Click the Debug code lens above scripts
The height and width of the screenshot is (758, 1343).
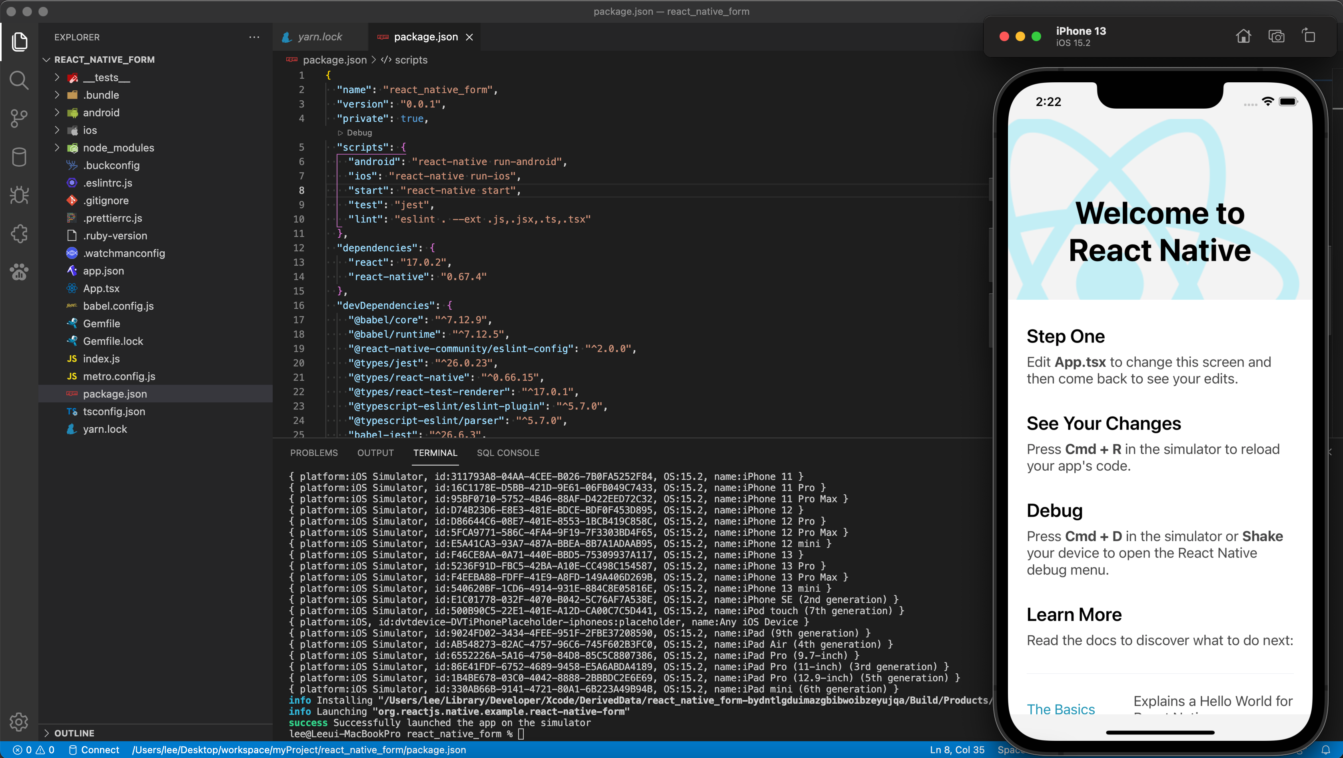pos(359,133)
